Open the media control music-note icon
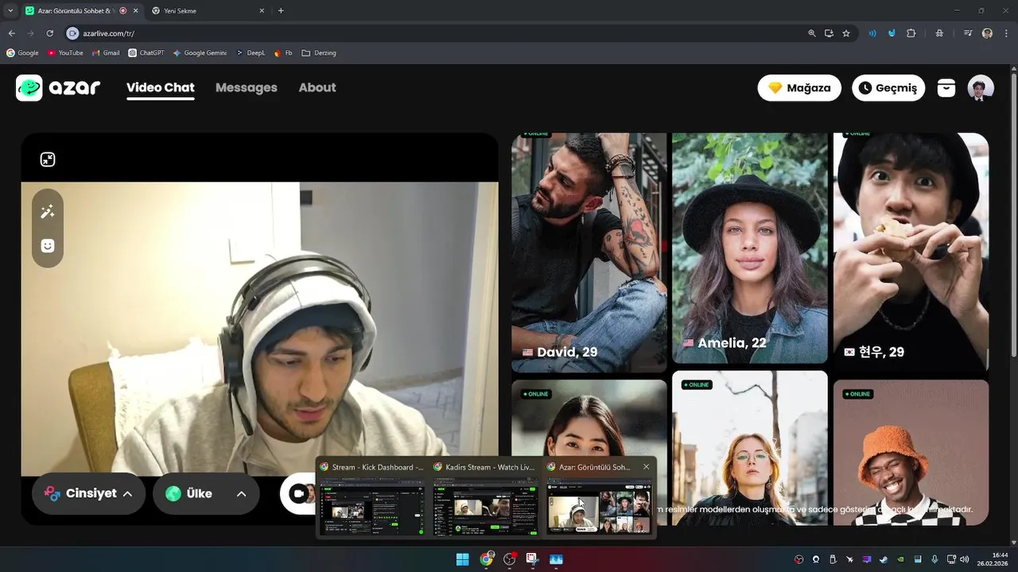This screenshot has width=1018, height=572. 968,33
